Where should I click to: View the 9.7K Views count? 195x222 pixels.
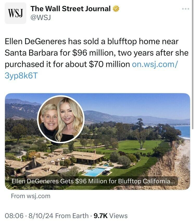coord(110,216)
